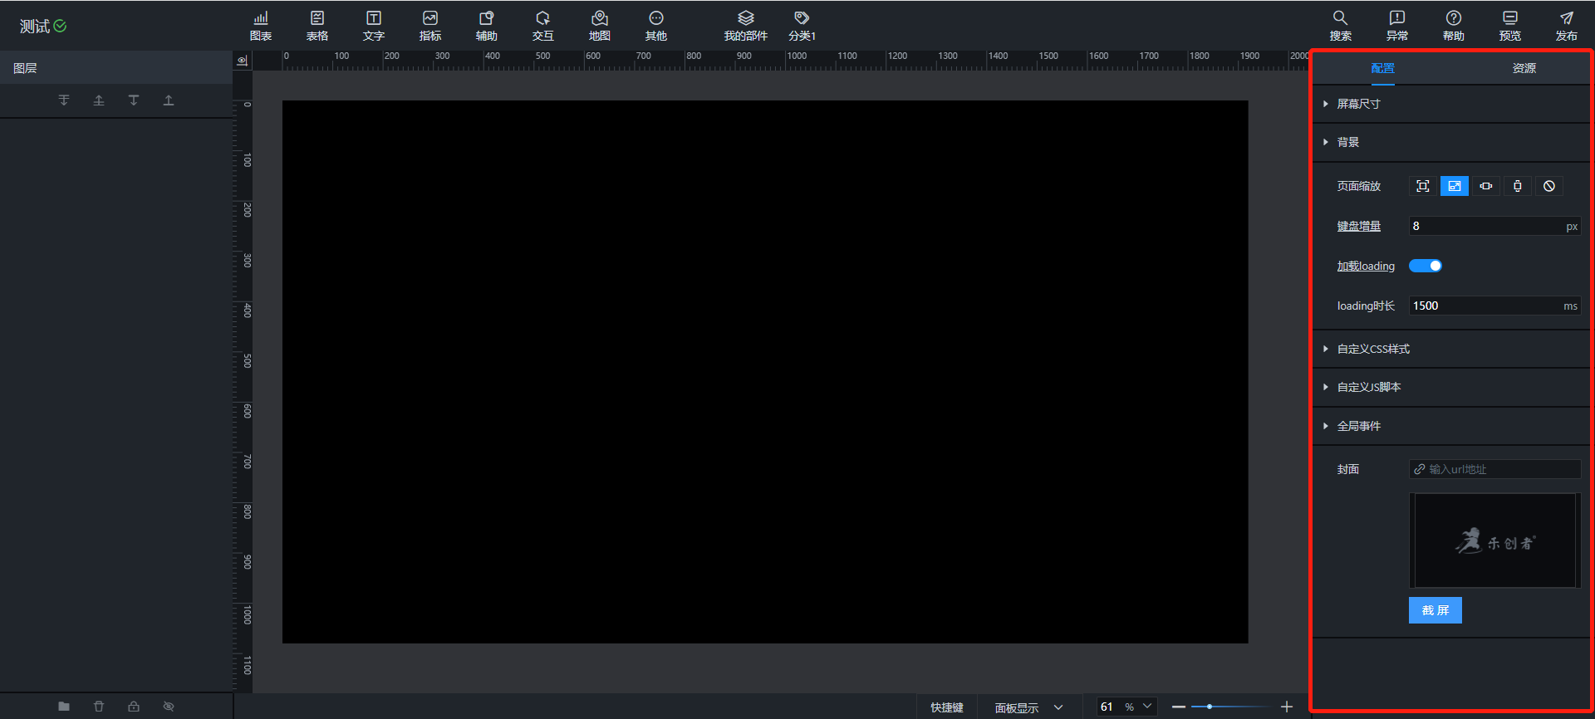Click the 交互 interaction components icon
1595x719 pixels.
542,25
